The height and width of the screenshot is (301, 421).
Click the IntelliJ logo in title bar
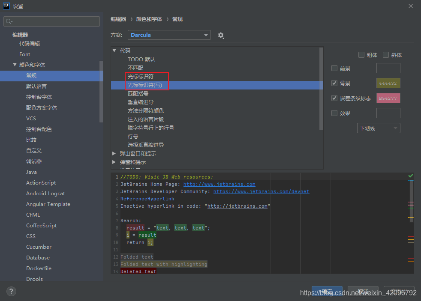[6, 6]
